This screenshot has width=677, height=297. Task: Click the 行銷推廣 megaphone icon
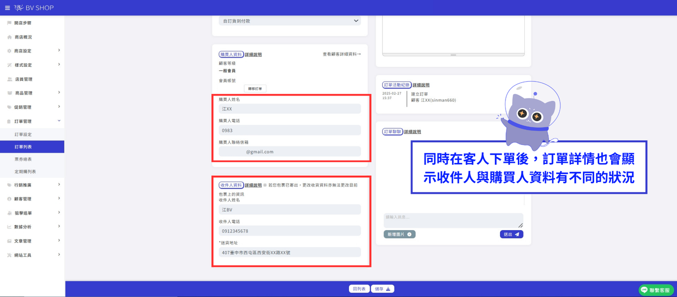(x=9, y=185)
